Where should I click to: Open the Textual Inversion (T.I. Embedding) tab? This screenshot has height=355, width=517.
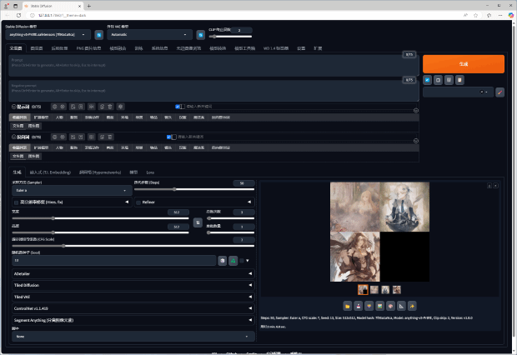tap(50, 172)
